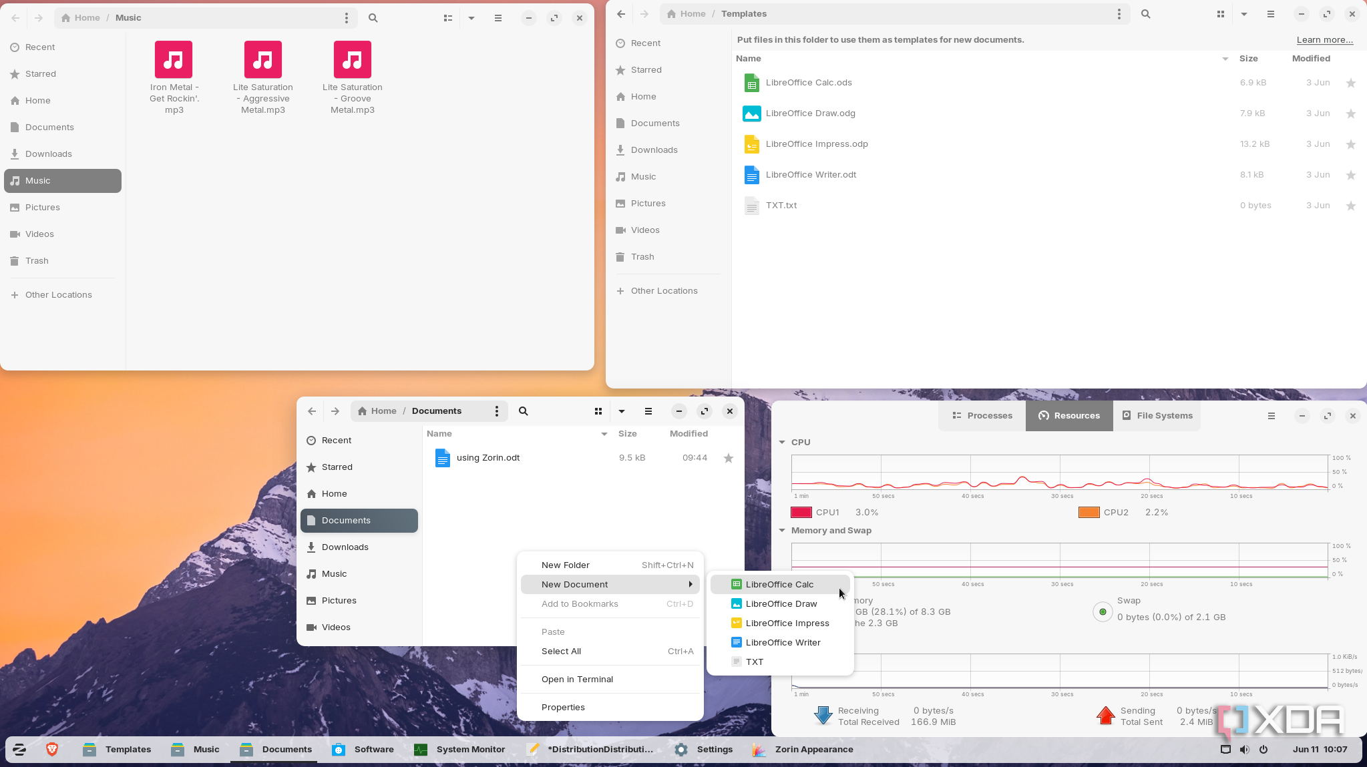1367x767 pixels.
Task: Open hamburger menu in Documents window
Action: point(648,411)
